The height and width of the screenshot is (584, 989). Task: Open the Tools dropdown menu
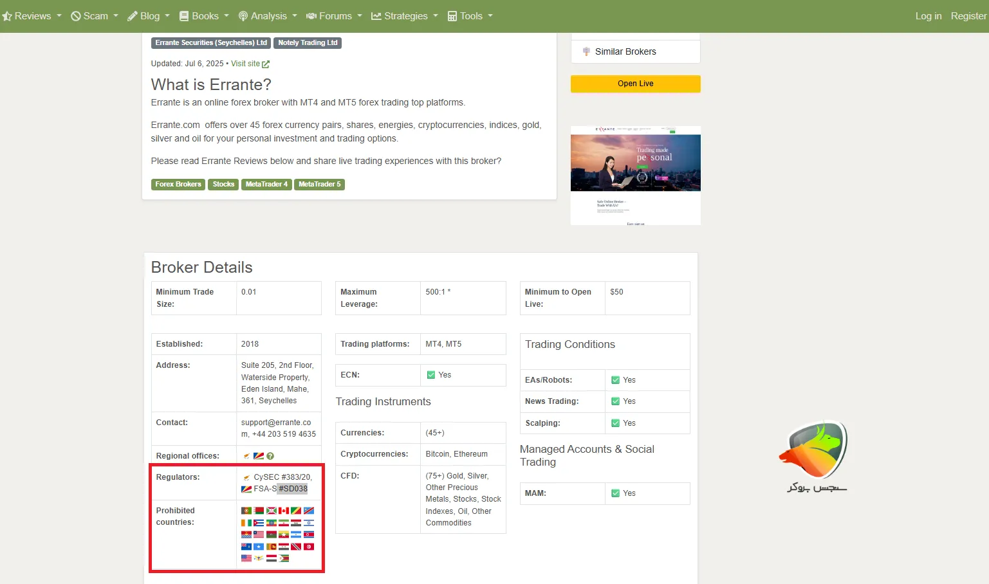click(470, 16)
